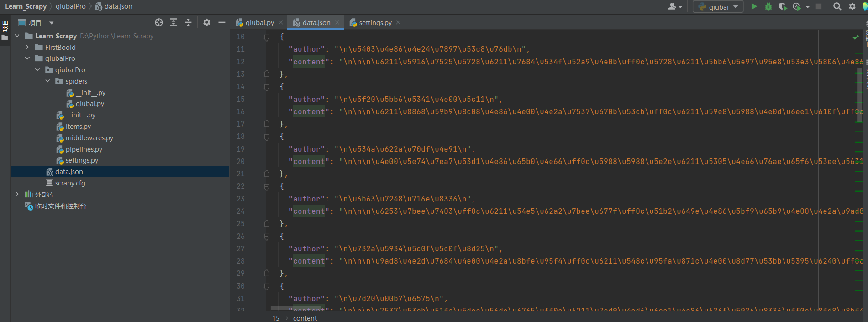The image size is (868, 322).
Task: Close the settings.py tab
Action: (x=398, y=22)
